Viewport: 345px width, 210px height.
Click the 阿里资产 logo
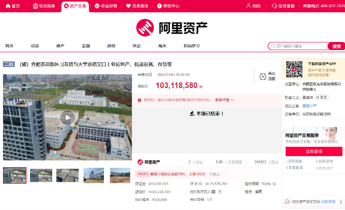pyautogui.click(x=172, y=28)
